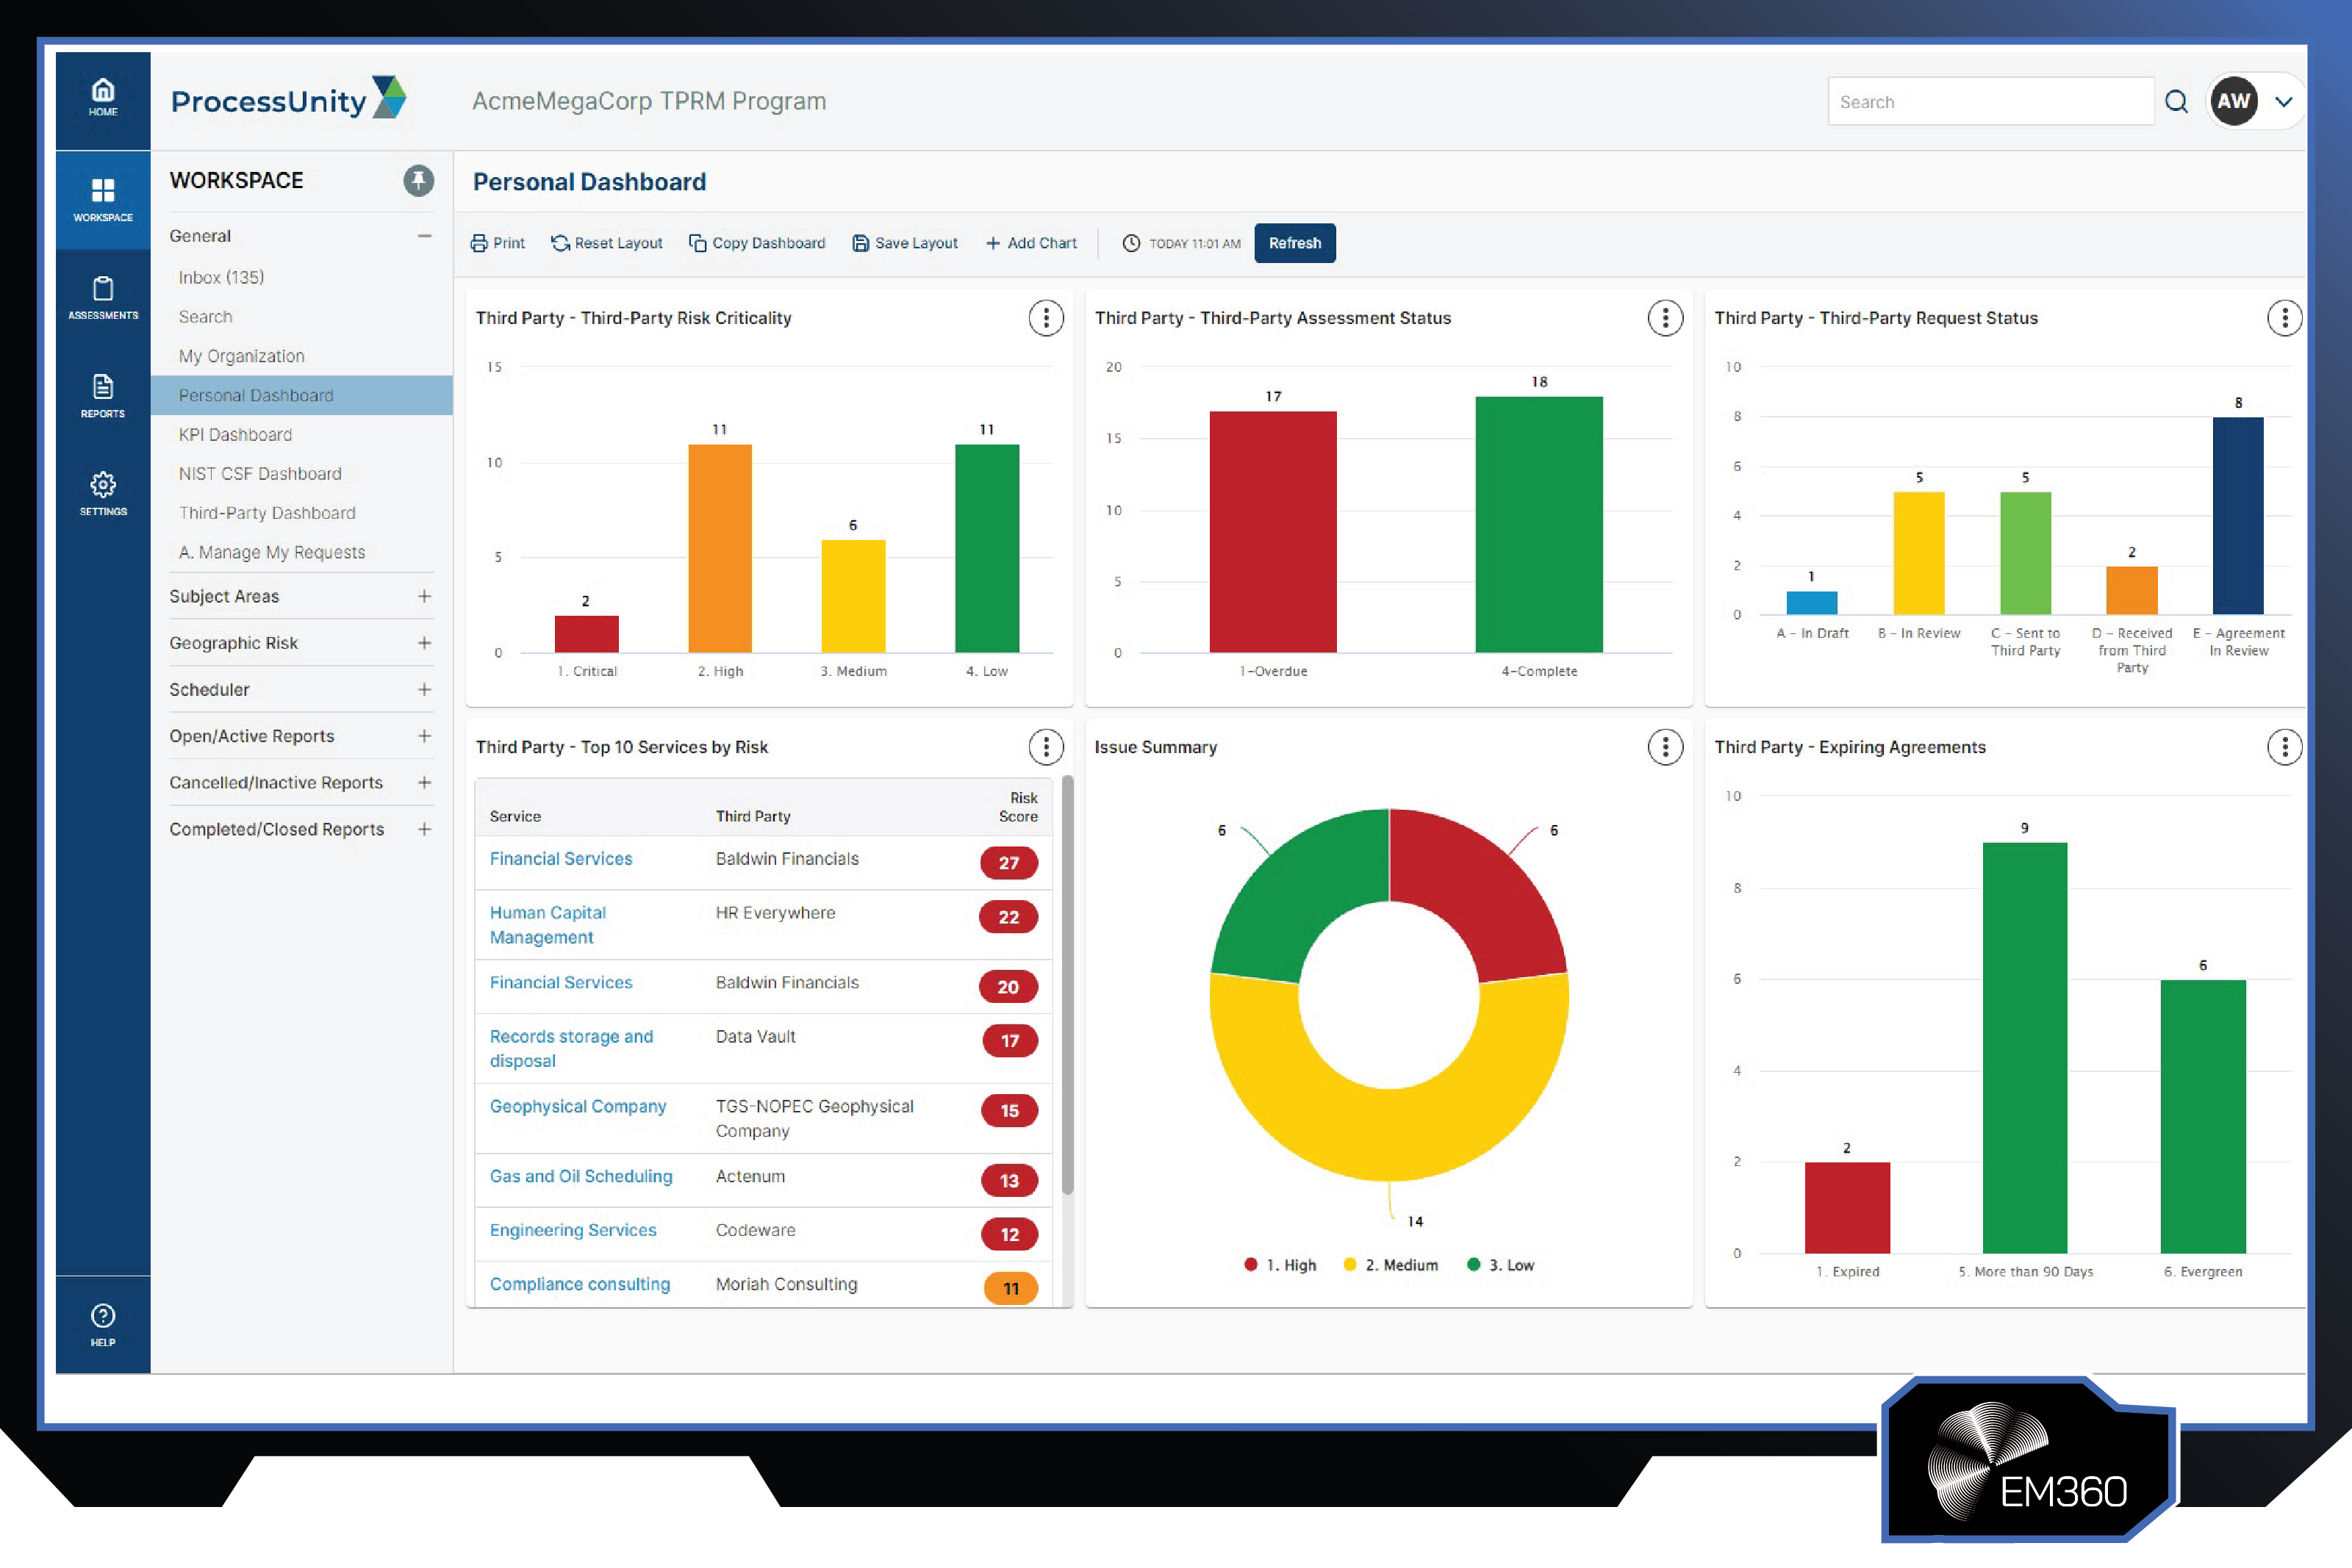Viewport: 2352px width, 1568px height.
Task: Open Records storage and disposal link
Action: tap(571, 1049)
